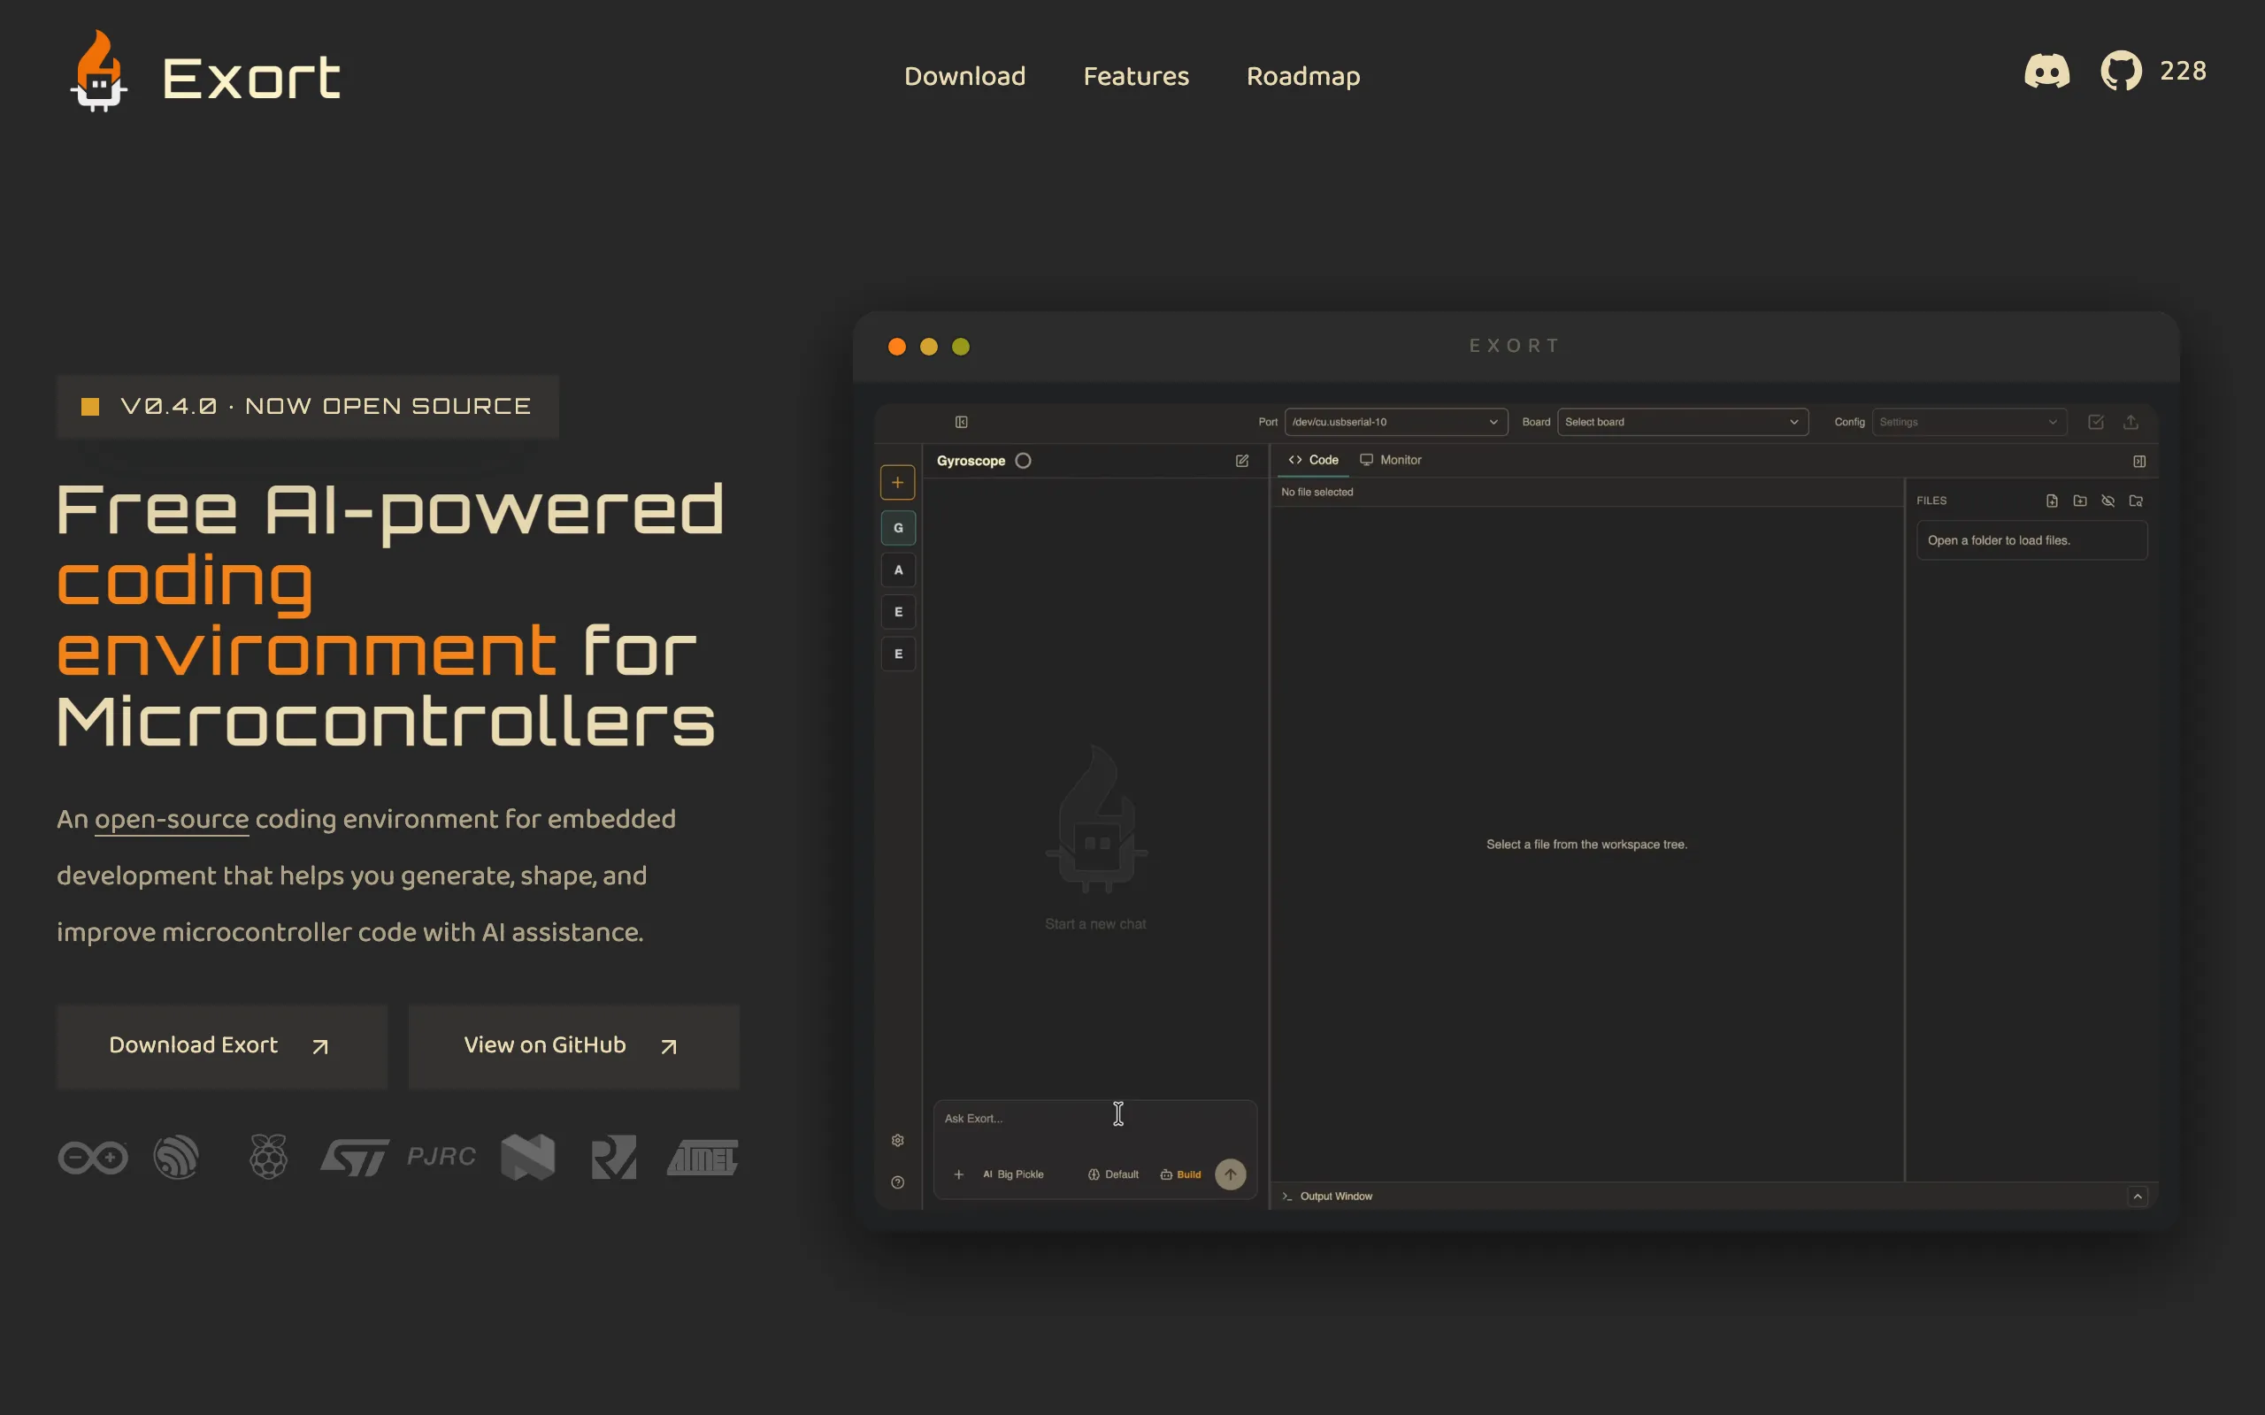This screenshot has width=2265, height=1415.
Task: Click the STMicroelectronics logo
Action: [x=355, y=1158]
